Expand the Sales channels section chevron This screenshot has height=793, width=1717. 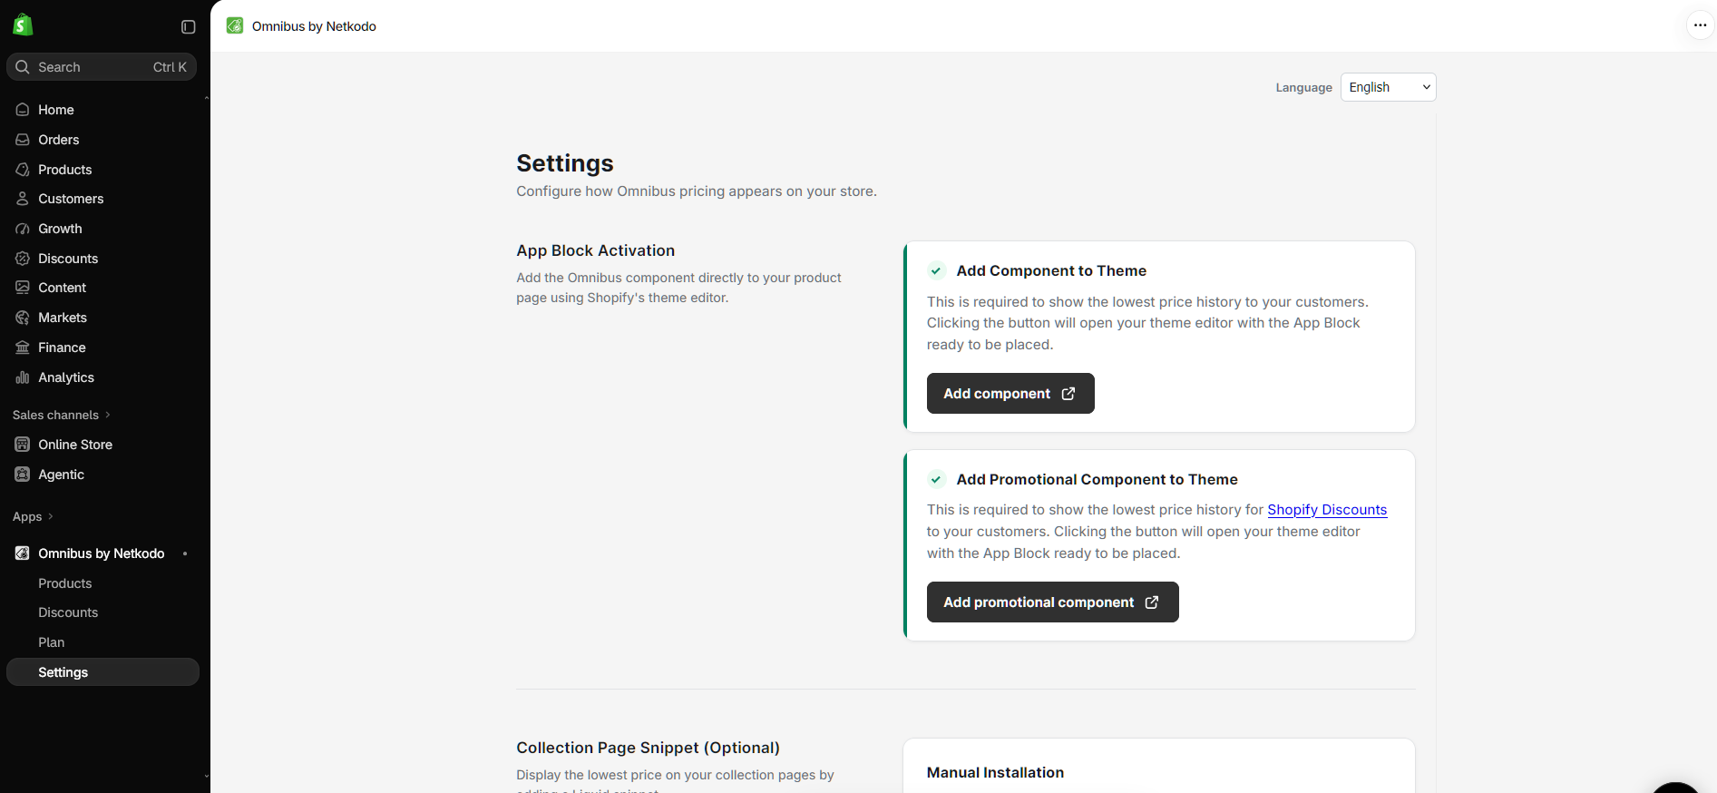[x=108, y=415]
